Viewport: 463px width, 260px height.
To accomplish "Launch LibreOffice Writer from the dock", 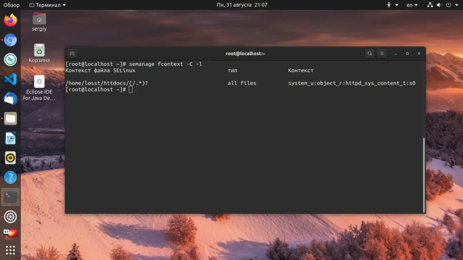I will [10, 138].
